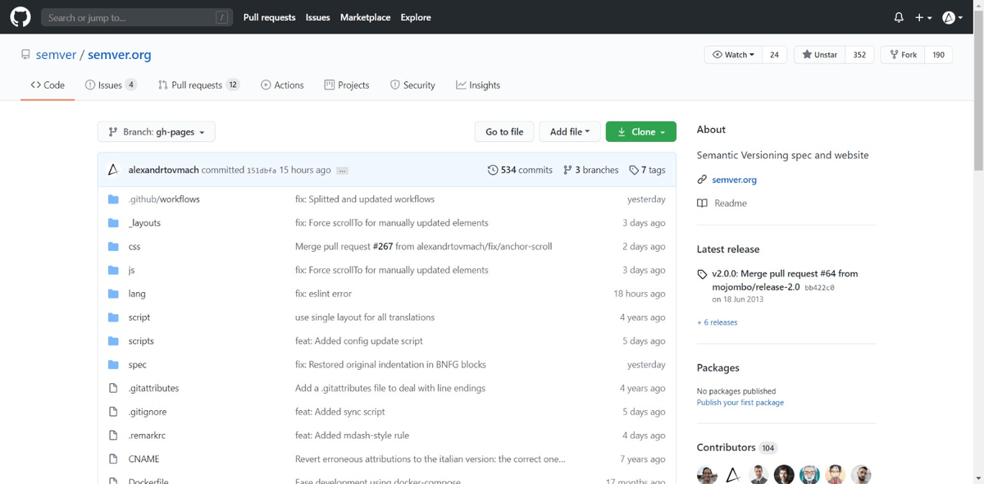Switch to the Projects tab

point(347,85)
